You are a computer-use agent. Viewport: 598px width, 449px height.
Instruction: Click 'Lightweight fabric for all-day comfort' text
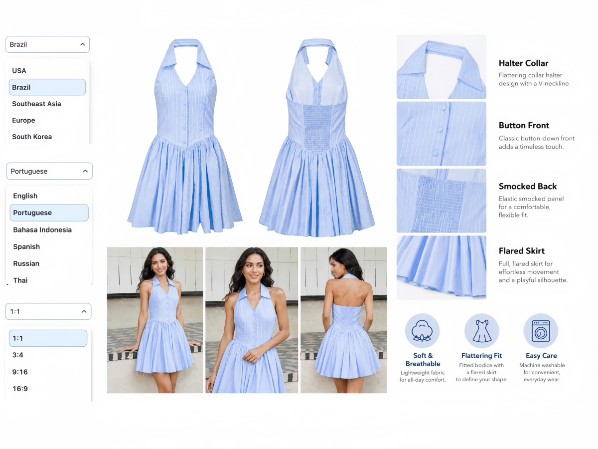click(x=423, y=376)
